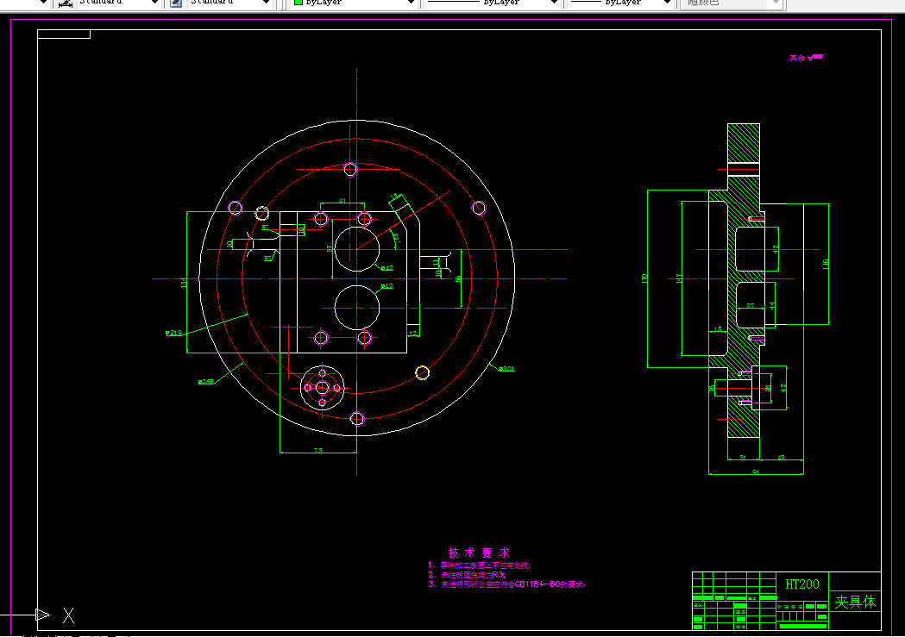This screenshot has height=637, width=905.
Task: Select the 41 dimension text
Action: (343, 201)
